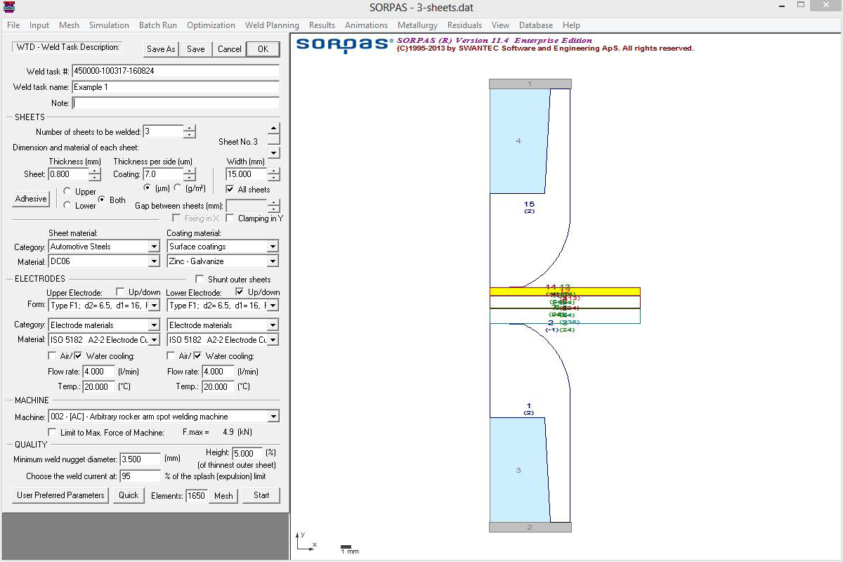This screenshot has width=843, height=562.
Task: Open the Lower Electrode Form dropdown
Action: [273, 306]
